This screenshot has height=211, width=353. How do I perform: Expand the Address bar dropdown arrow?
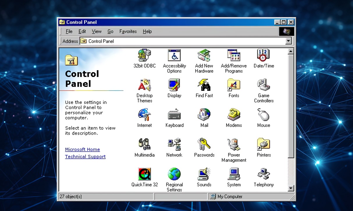(288, 41)
